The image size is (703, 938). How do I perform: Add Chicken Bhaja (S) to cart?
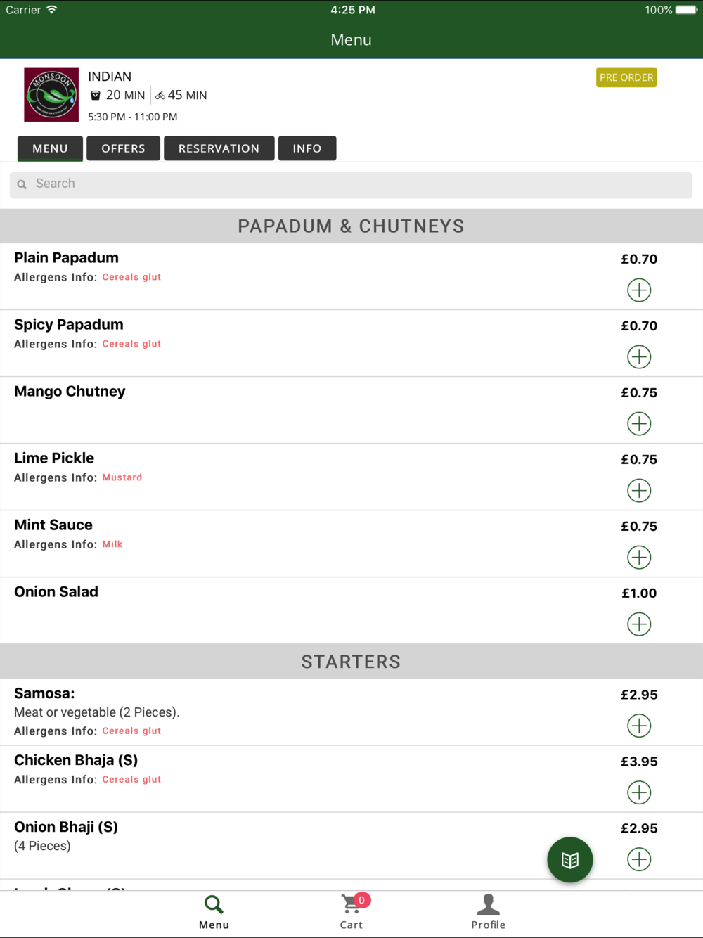(x=639, y=792)
